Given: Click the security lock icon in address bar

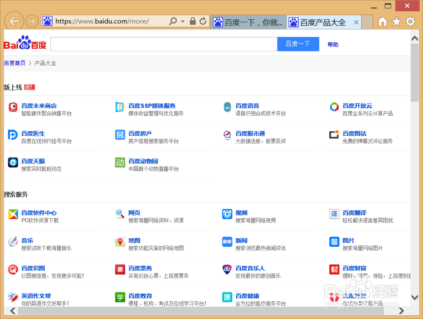Looking at the screenshot, I should pos(192,21).
